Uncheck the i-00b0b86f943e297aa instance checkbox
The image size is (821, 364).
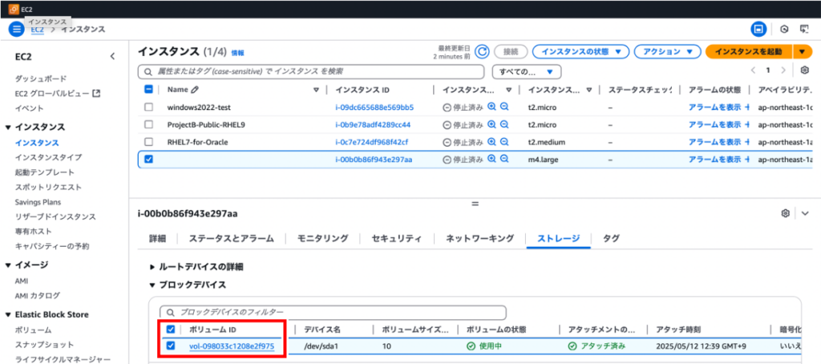pos(148,160)
